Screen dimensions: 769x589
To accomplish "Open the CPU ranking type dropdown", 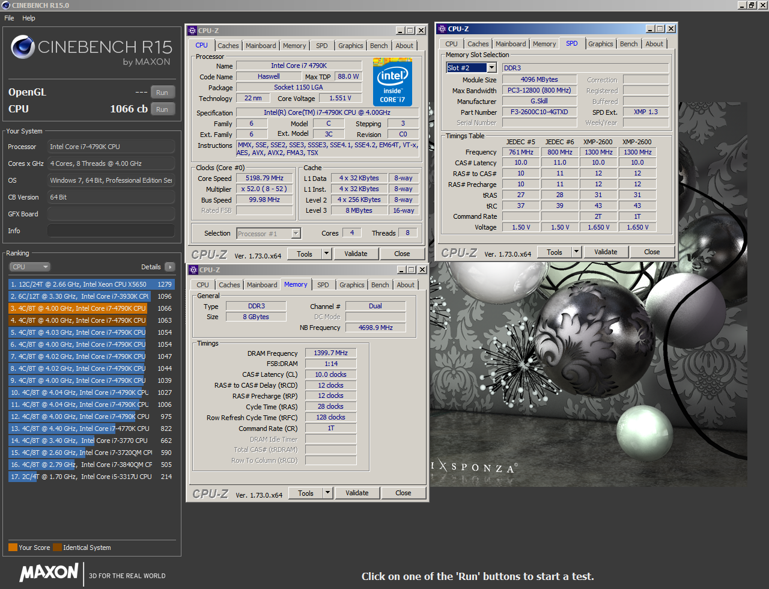I will 29,267.
